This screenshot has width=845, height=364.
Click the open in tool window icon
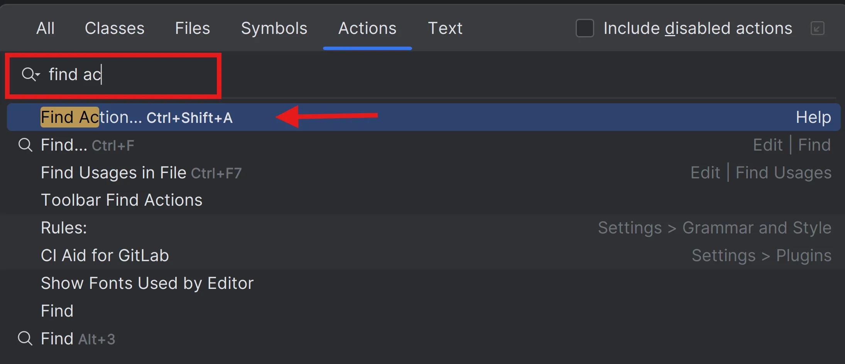pyautogui.click(x=817, y=29)
